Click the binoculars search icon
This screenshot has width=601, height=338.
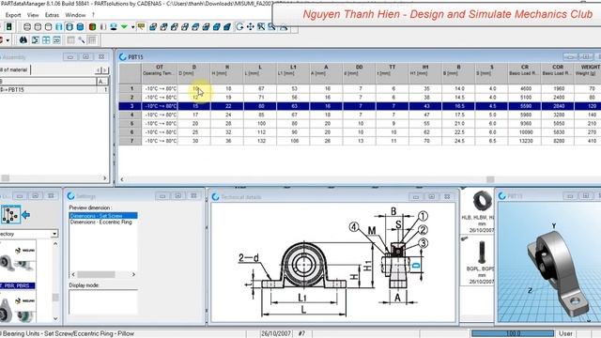(x=23, y=39)
